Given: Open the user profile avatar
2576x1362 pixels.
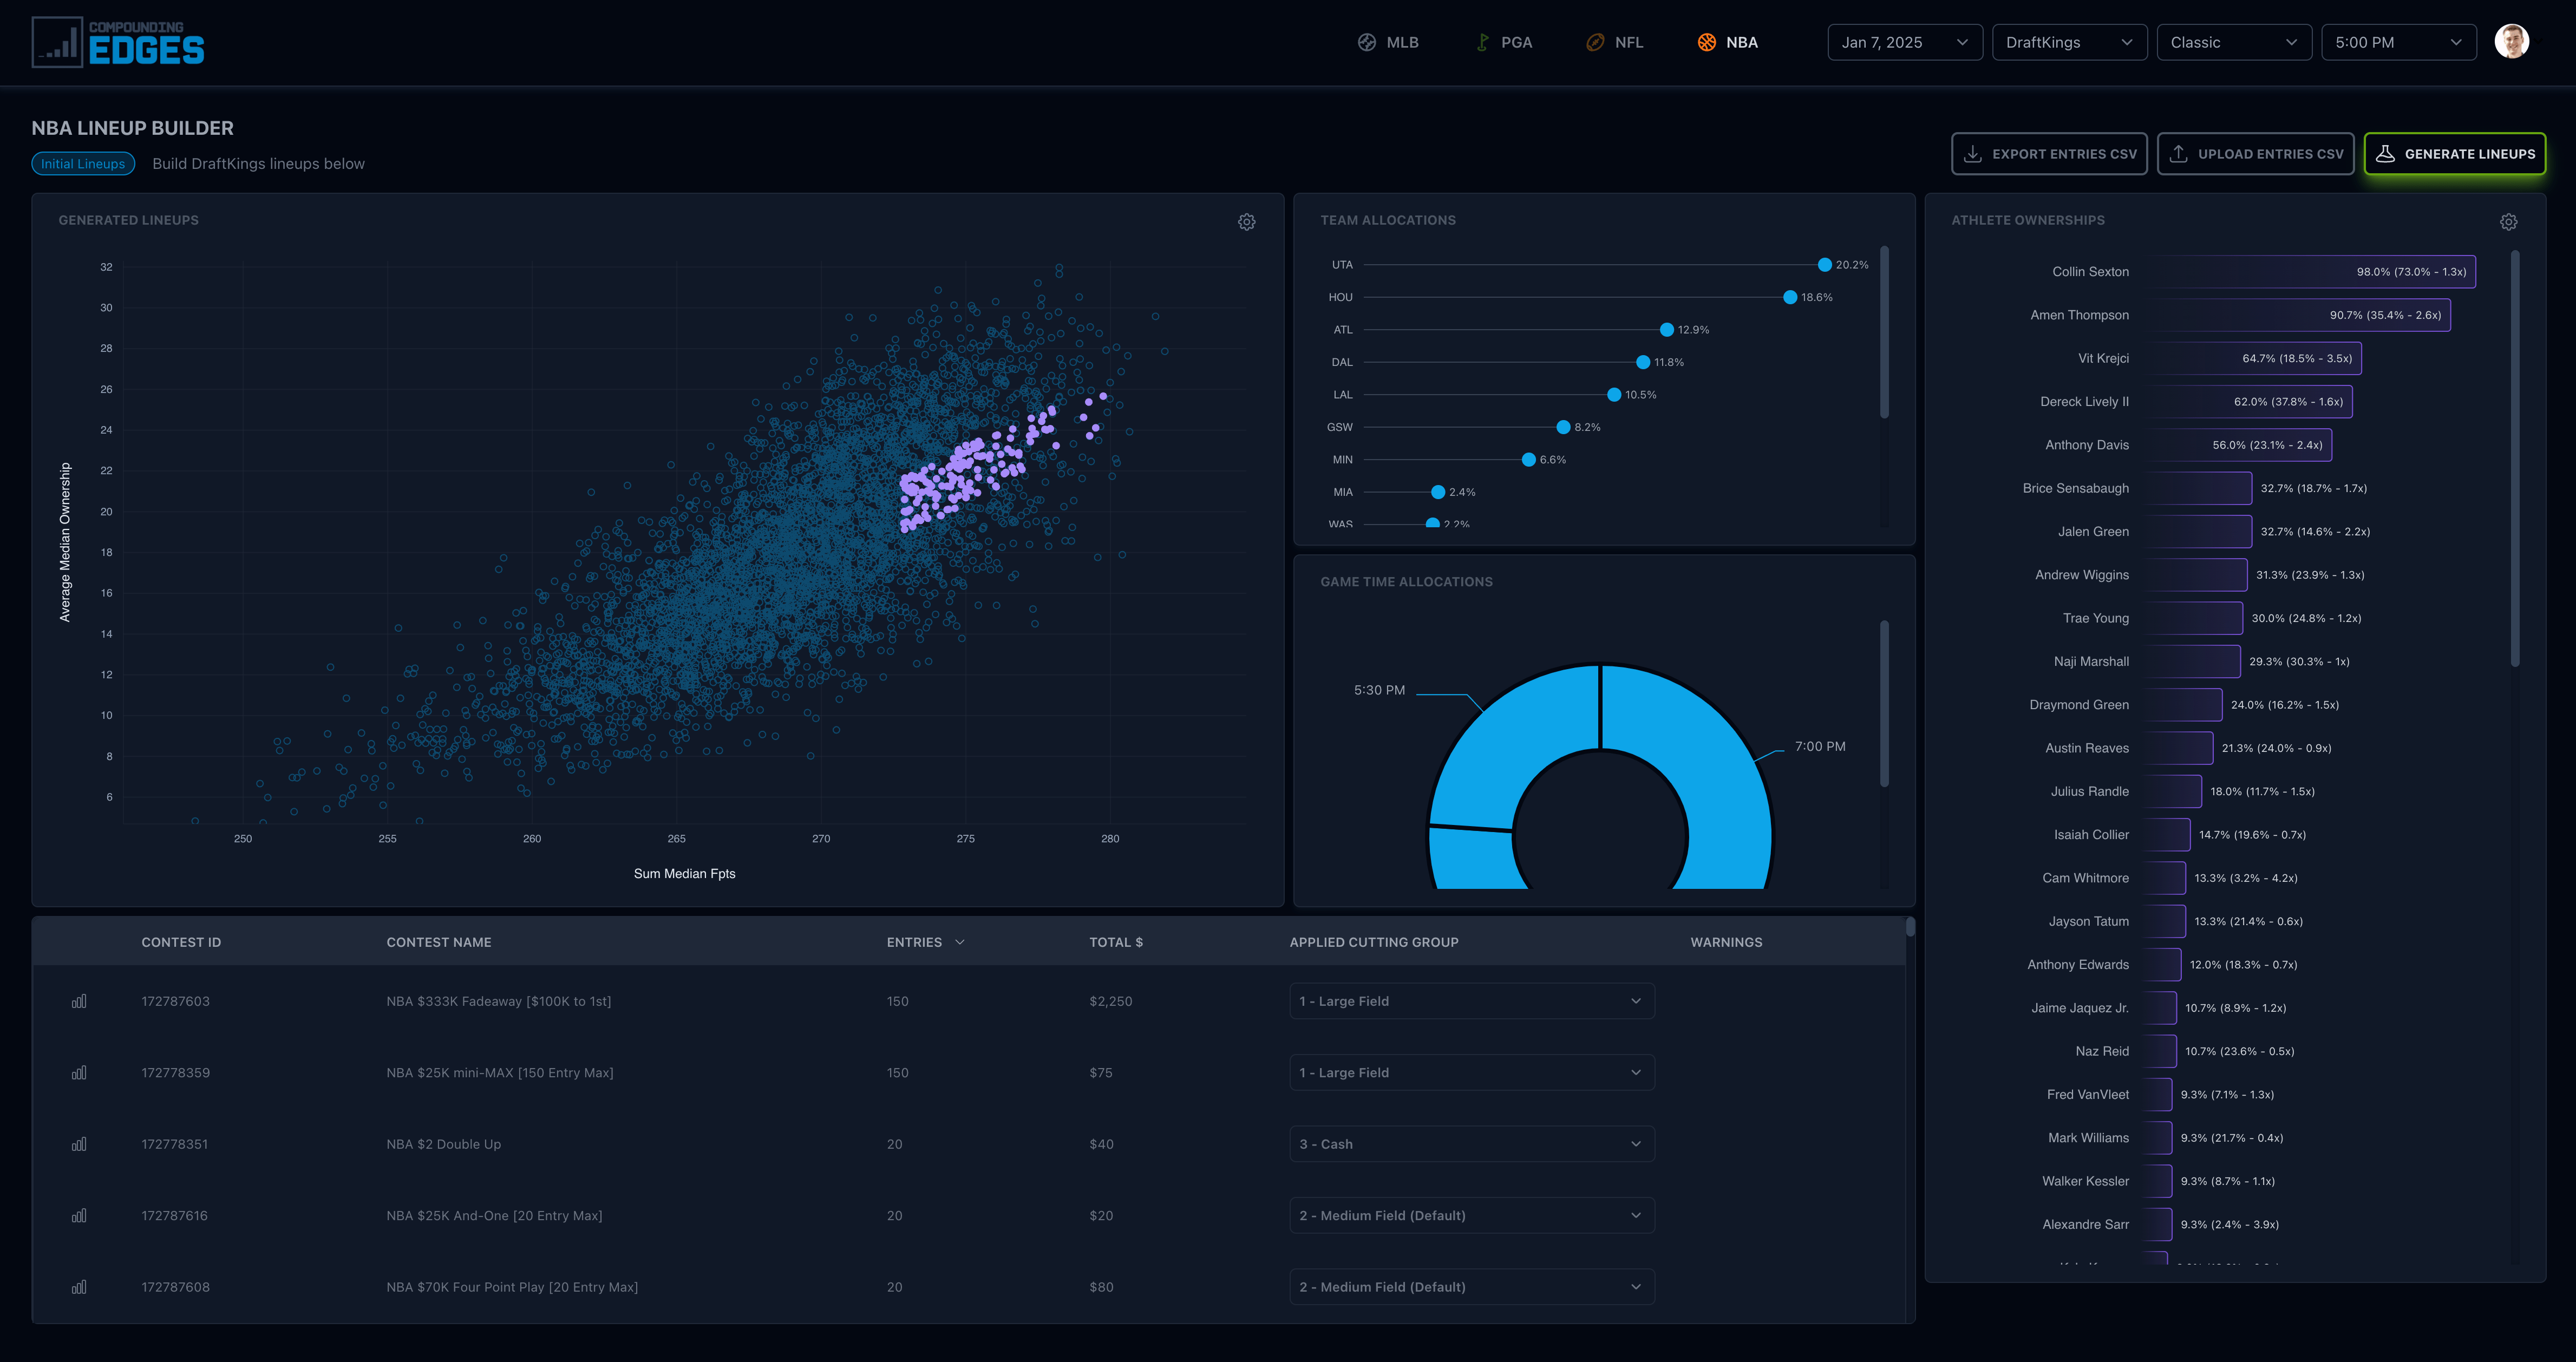Looking at the screenshot, I should click(x=2511, y=42).
